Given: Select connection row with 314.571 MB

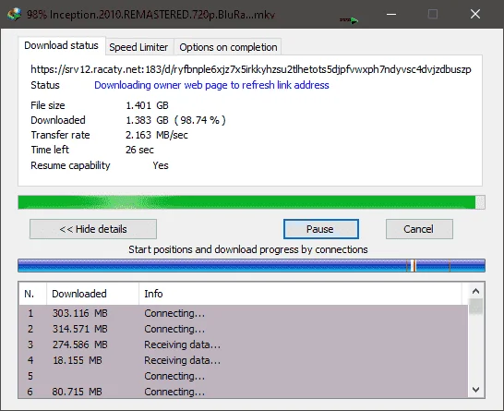Looking at the screenshot, I should point(244,329).
